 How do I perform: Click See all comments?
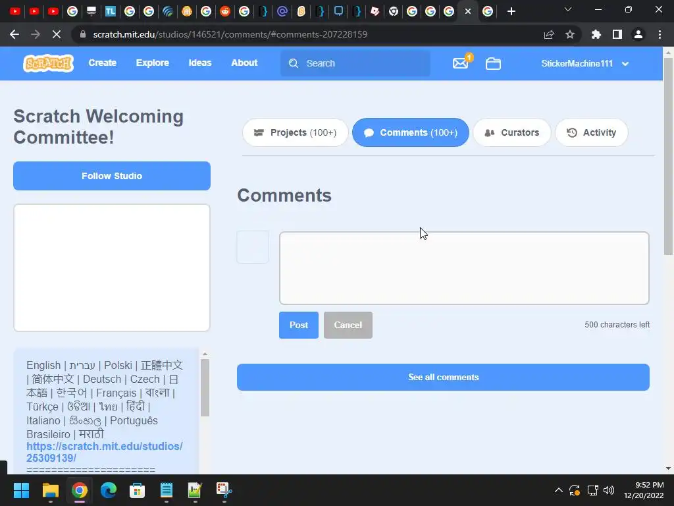pos(443,378)
